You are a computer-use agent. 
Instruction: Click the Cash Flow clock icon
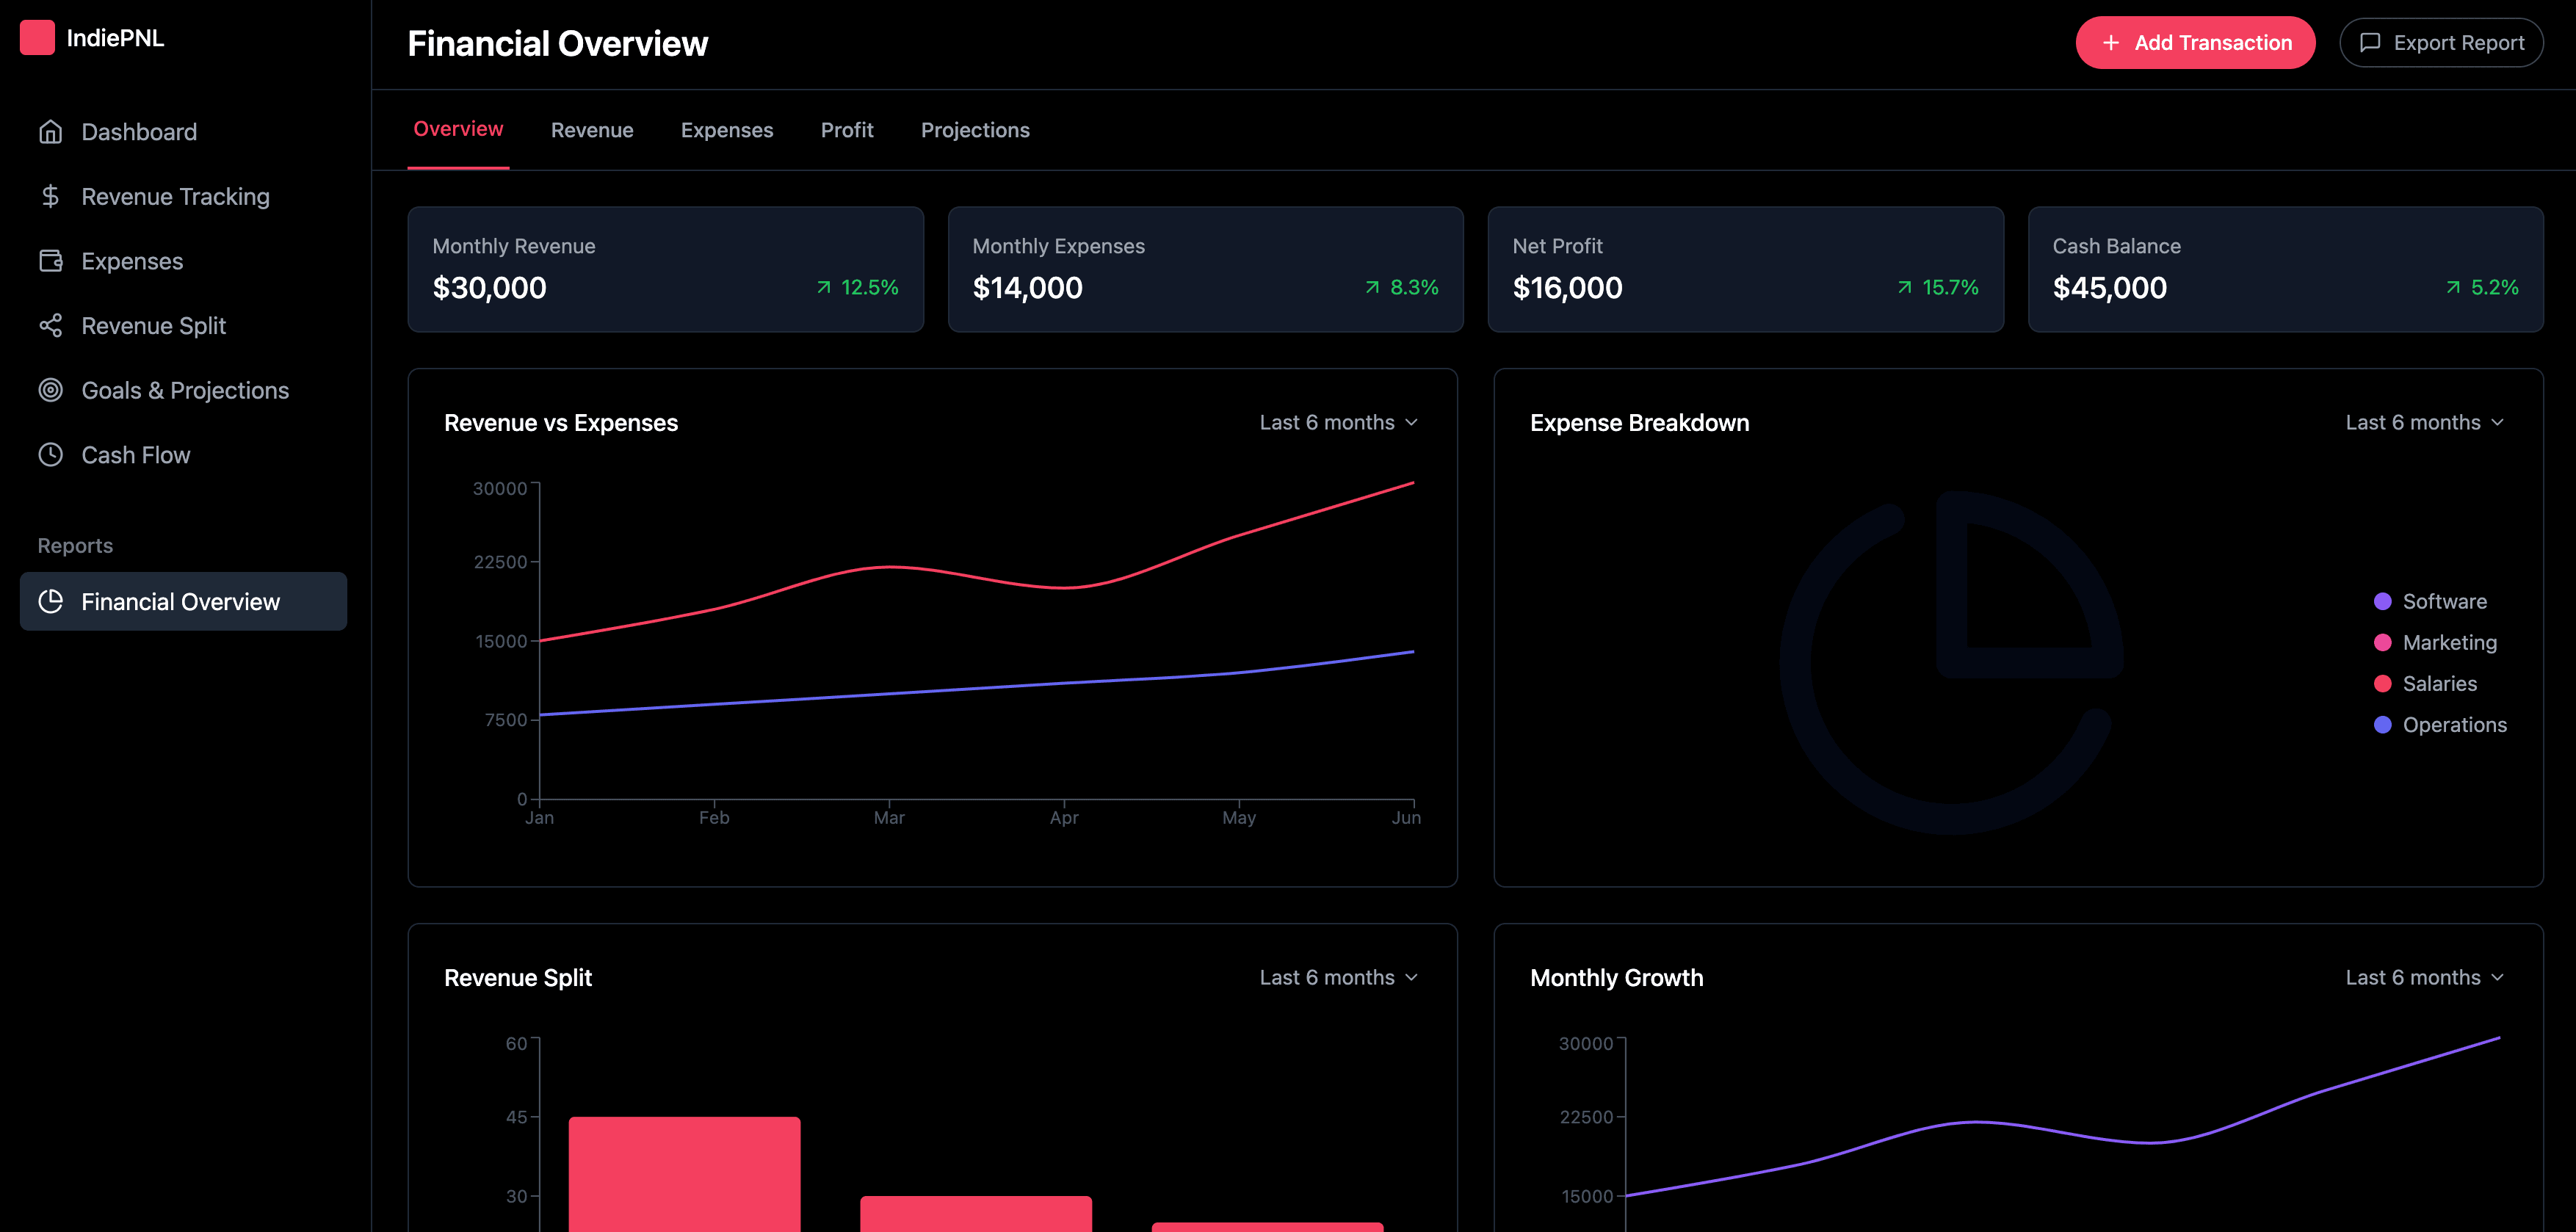[x=51, y=455]
